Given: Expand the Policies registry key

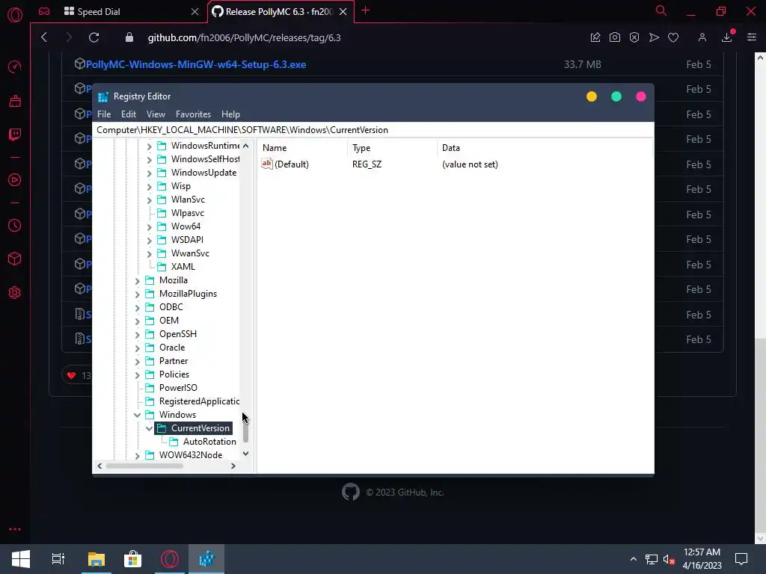Looking at the screenshot, I should (138, 375).
